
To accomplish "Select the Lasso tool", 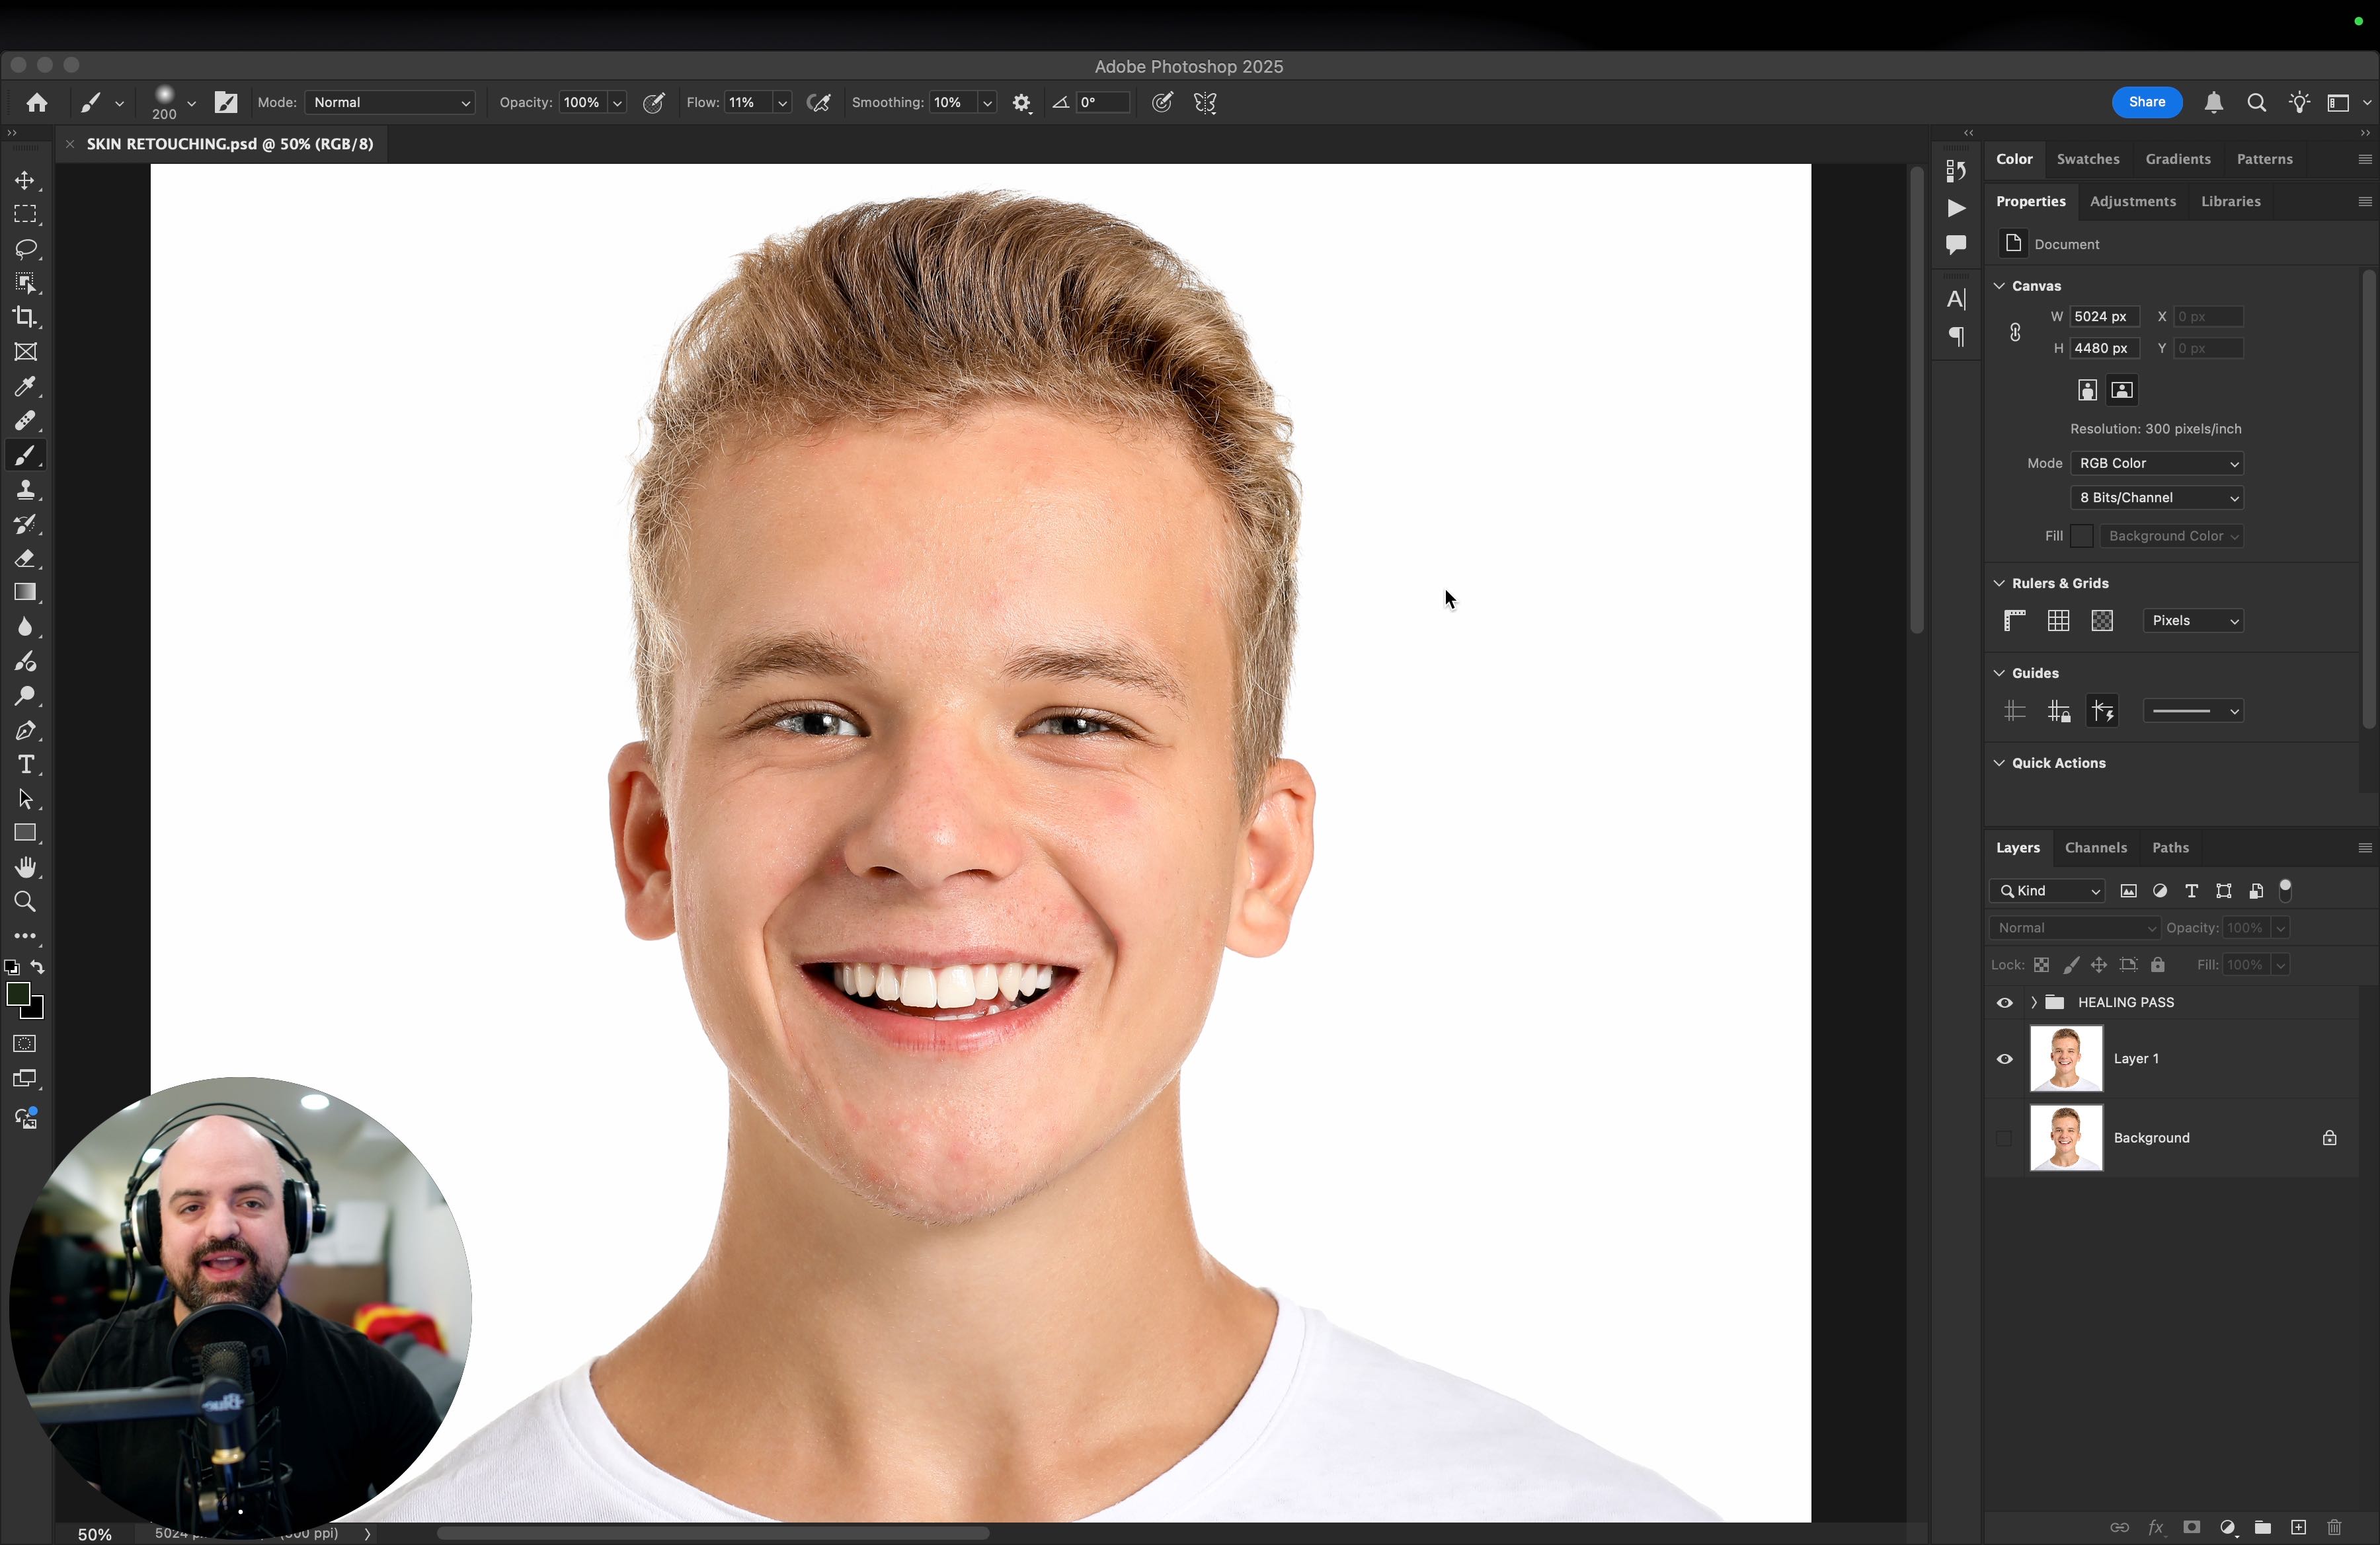I will 26,249.
